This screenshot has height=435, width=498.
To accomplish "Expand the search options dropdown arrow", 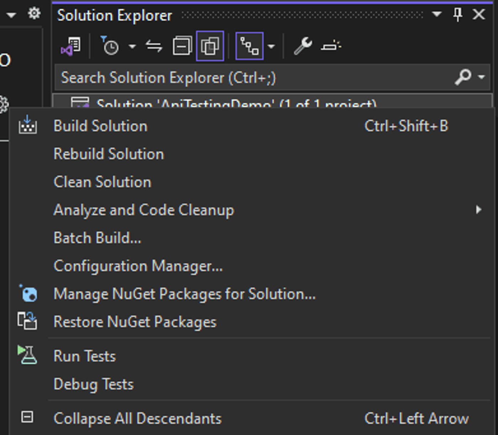I will click(482, 77).
